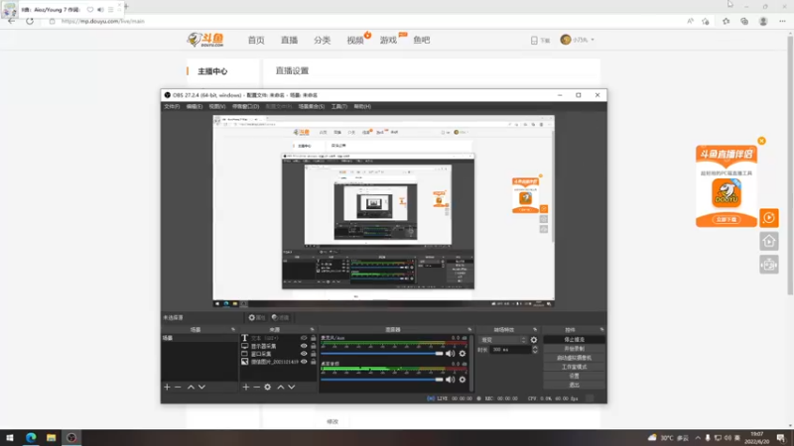
Task: Toggle visibility of the text source
Action: 304,338
